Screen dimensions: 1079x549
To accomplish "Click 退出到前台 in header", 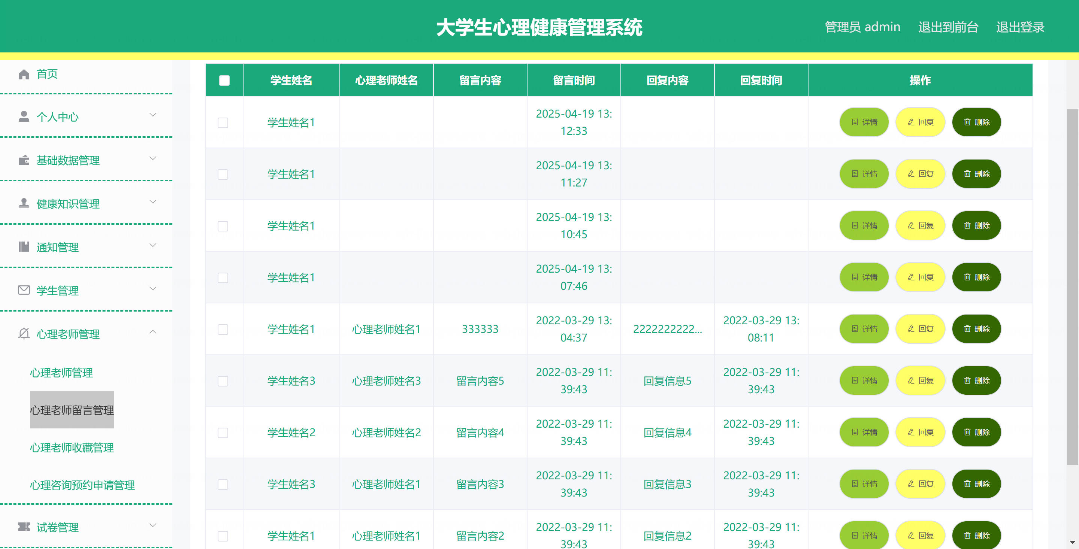I will (948, 27).
